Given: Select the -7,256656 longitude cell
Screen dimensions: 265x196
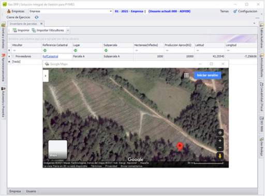Looking at the screenshot, I should coord(241,56).
